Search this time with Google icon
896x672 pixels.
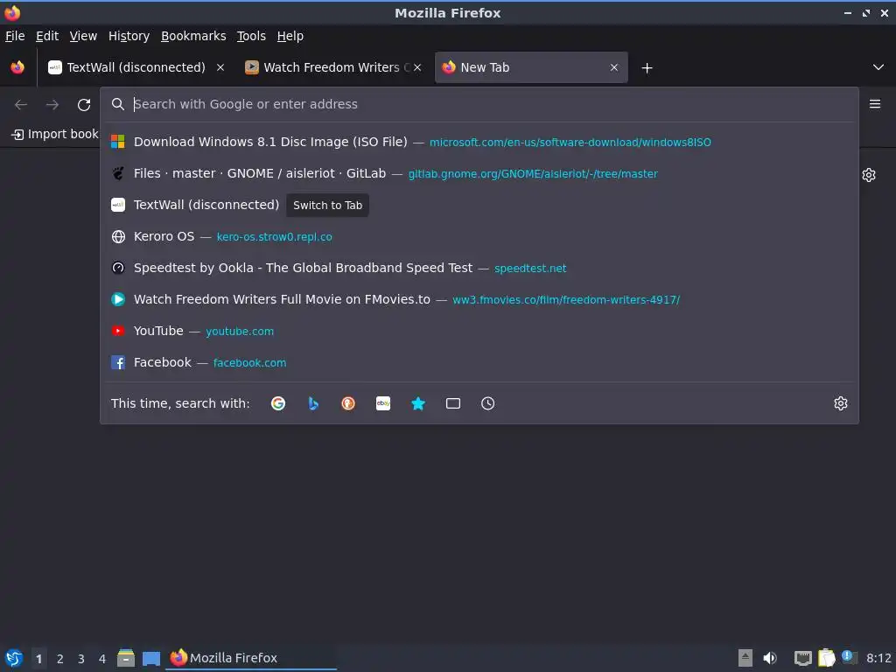click(278, 403)
